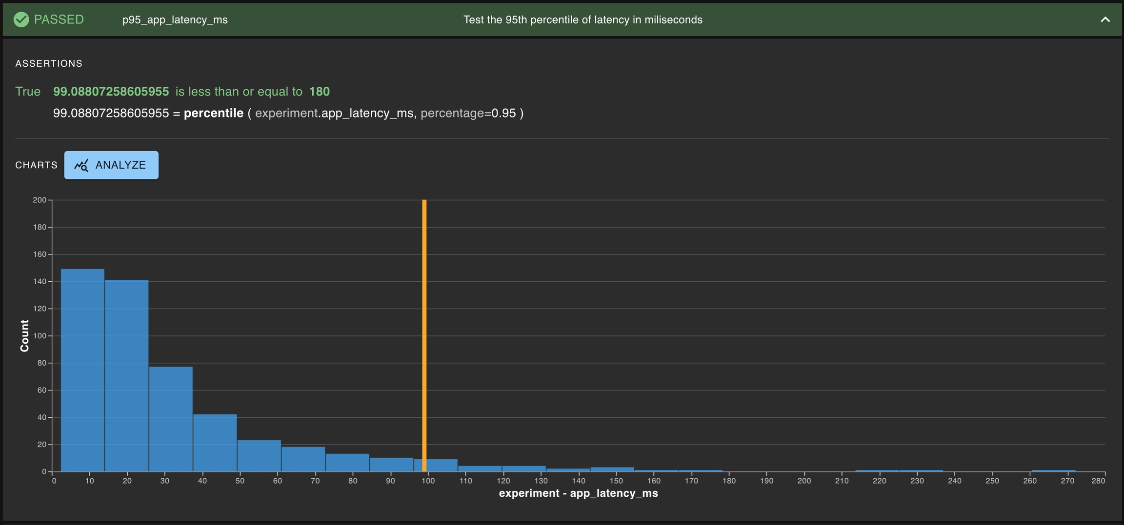Click the chart magnifier icon in ANALYZE
The width and height of the screenshot is (1124, 525).
point(81,165)
